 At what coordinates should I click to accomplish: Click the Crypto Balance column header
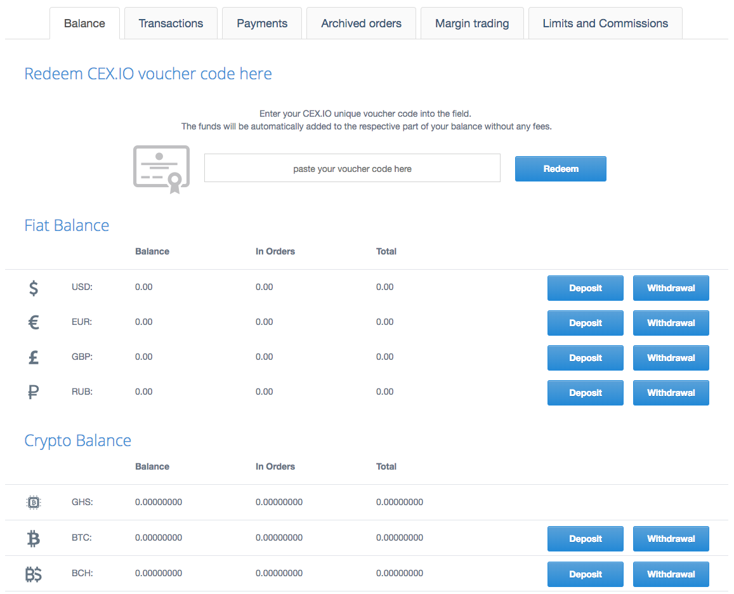pyautogui.click(x=152, y=466)
